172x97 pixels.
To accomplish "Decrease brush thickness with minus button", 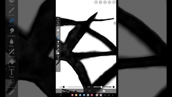I will 64,87.
